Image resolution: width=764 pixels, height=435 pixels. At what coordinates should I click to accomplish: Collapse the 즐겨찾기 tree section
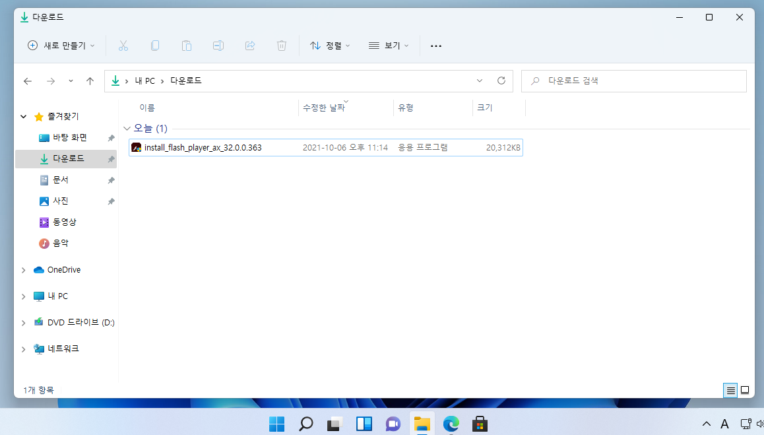(x=23, y=117)
